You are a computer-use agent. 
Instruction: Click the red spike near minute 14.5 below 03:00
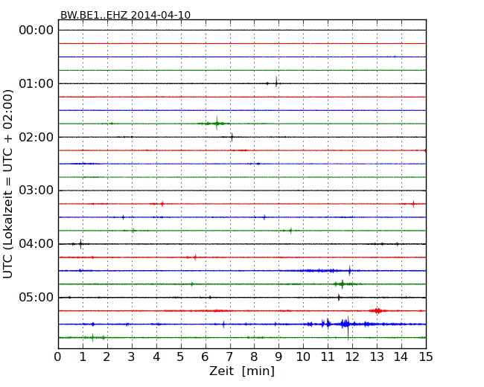coord(413,204)
